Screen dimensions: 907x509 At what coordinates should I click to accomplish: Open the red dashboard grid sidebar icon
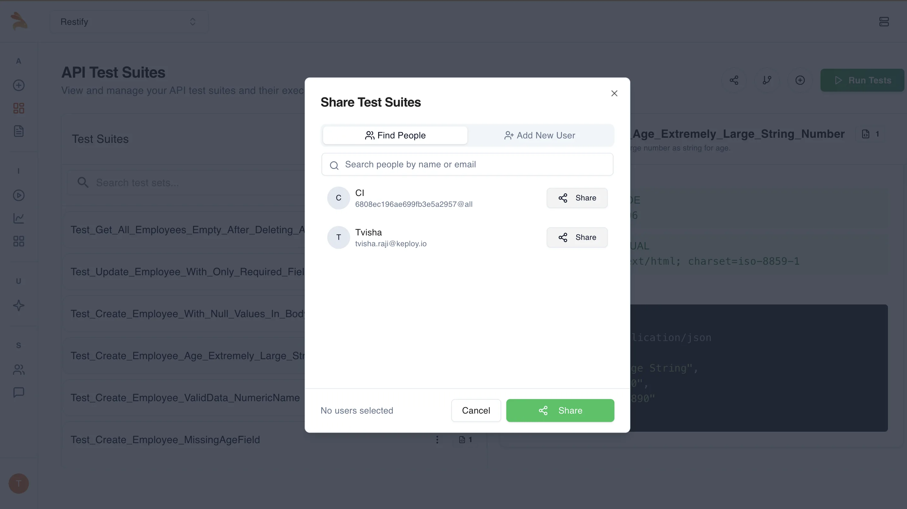(x=19, y=108)
